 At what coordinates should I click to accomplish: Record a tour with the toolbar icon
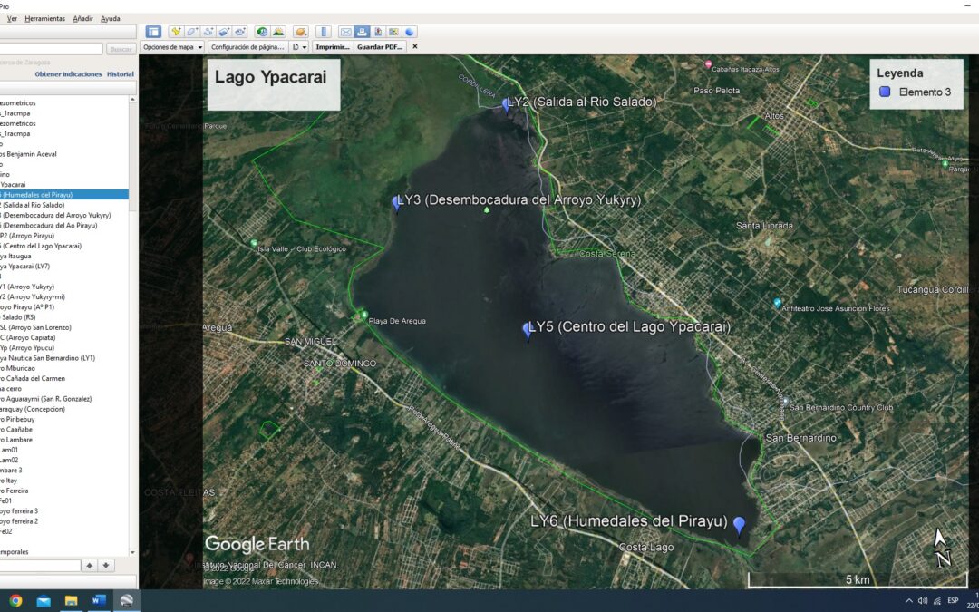240,32
